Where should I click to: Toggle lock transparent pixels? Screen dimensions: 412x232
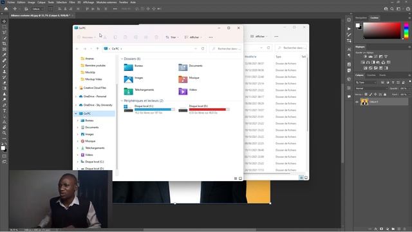click(x=366, y=94)
